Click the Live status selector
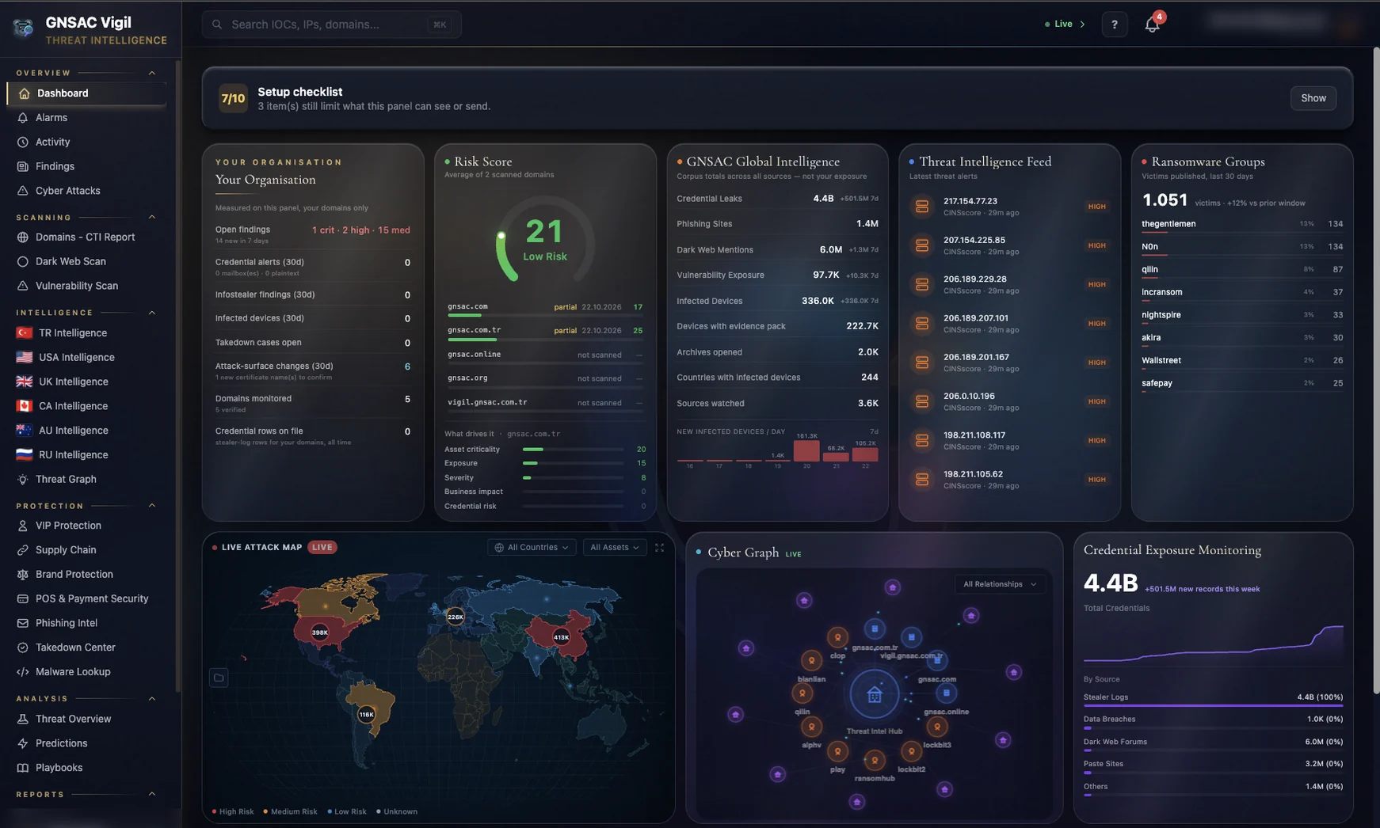Screen dimensions: 1380x828 pyautogui.click(x=1065, y=25)
